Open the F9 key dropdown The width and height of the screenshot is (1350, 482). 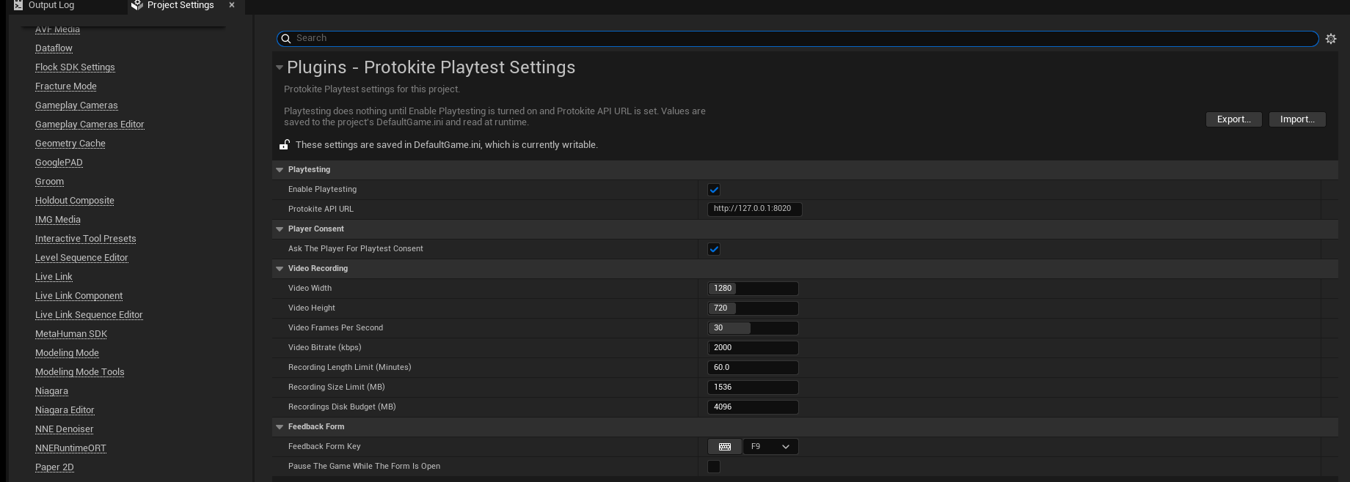770,447
